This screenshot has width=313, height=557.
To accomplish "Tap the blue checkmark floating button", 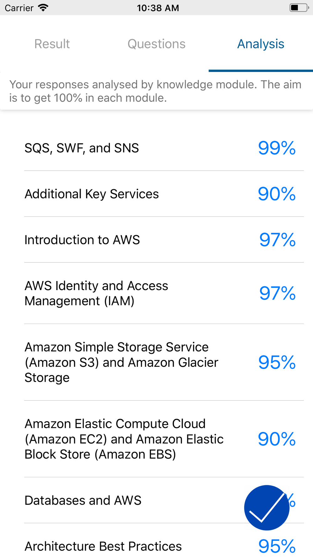I will click(x=267, y=508).
